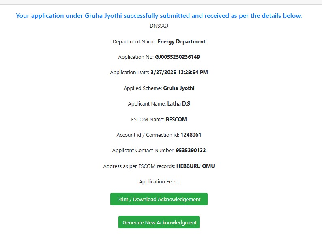Click the BESCOM ESCOM name value

[x=176, y=119]
